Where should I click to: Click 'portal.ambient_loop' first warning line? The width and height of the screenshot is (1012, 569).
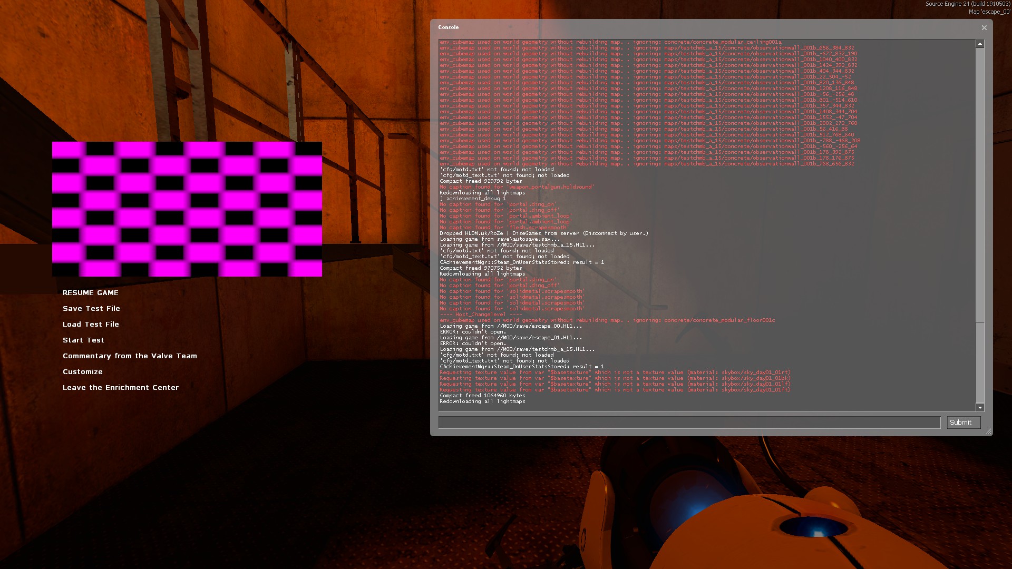point(506,216)
